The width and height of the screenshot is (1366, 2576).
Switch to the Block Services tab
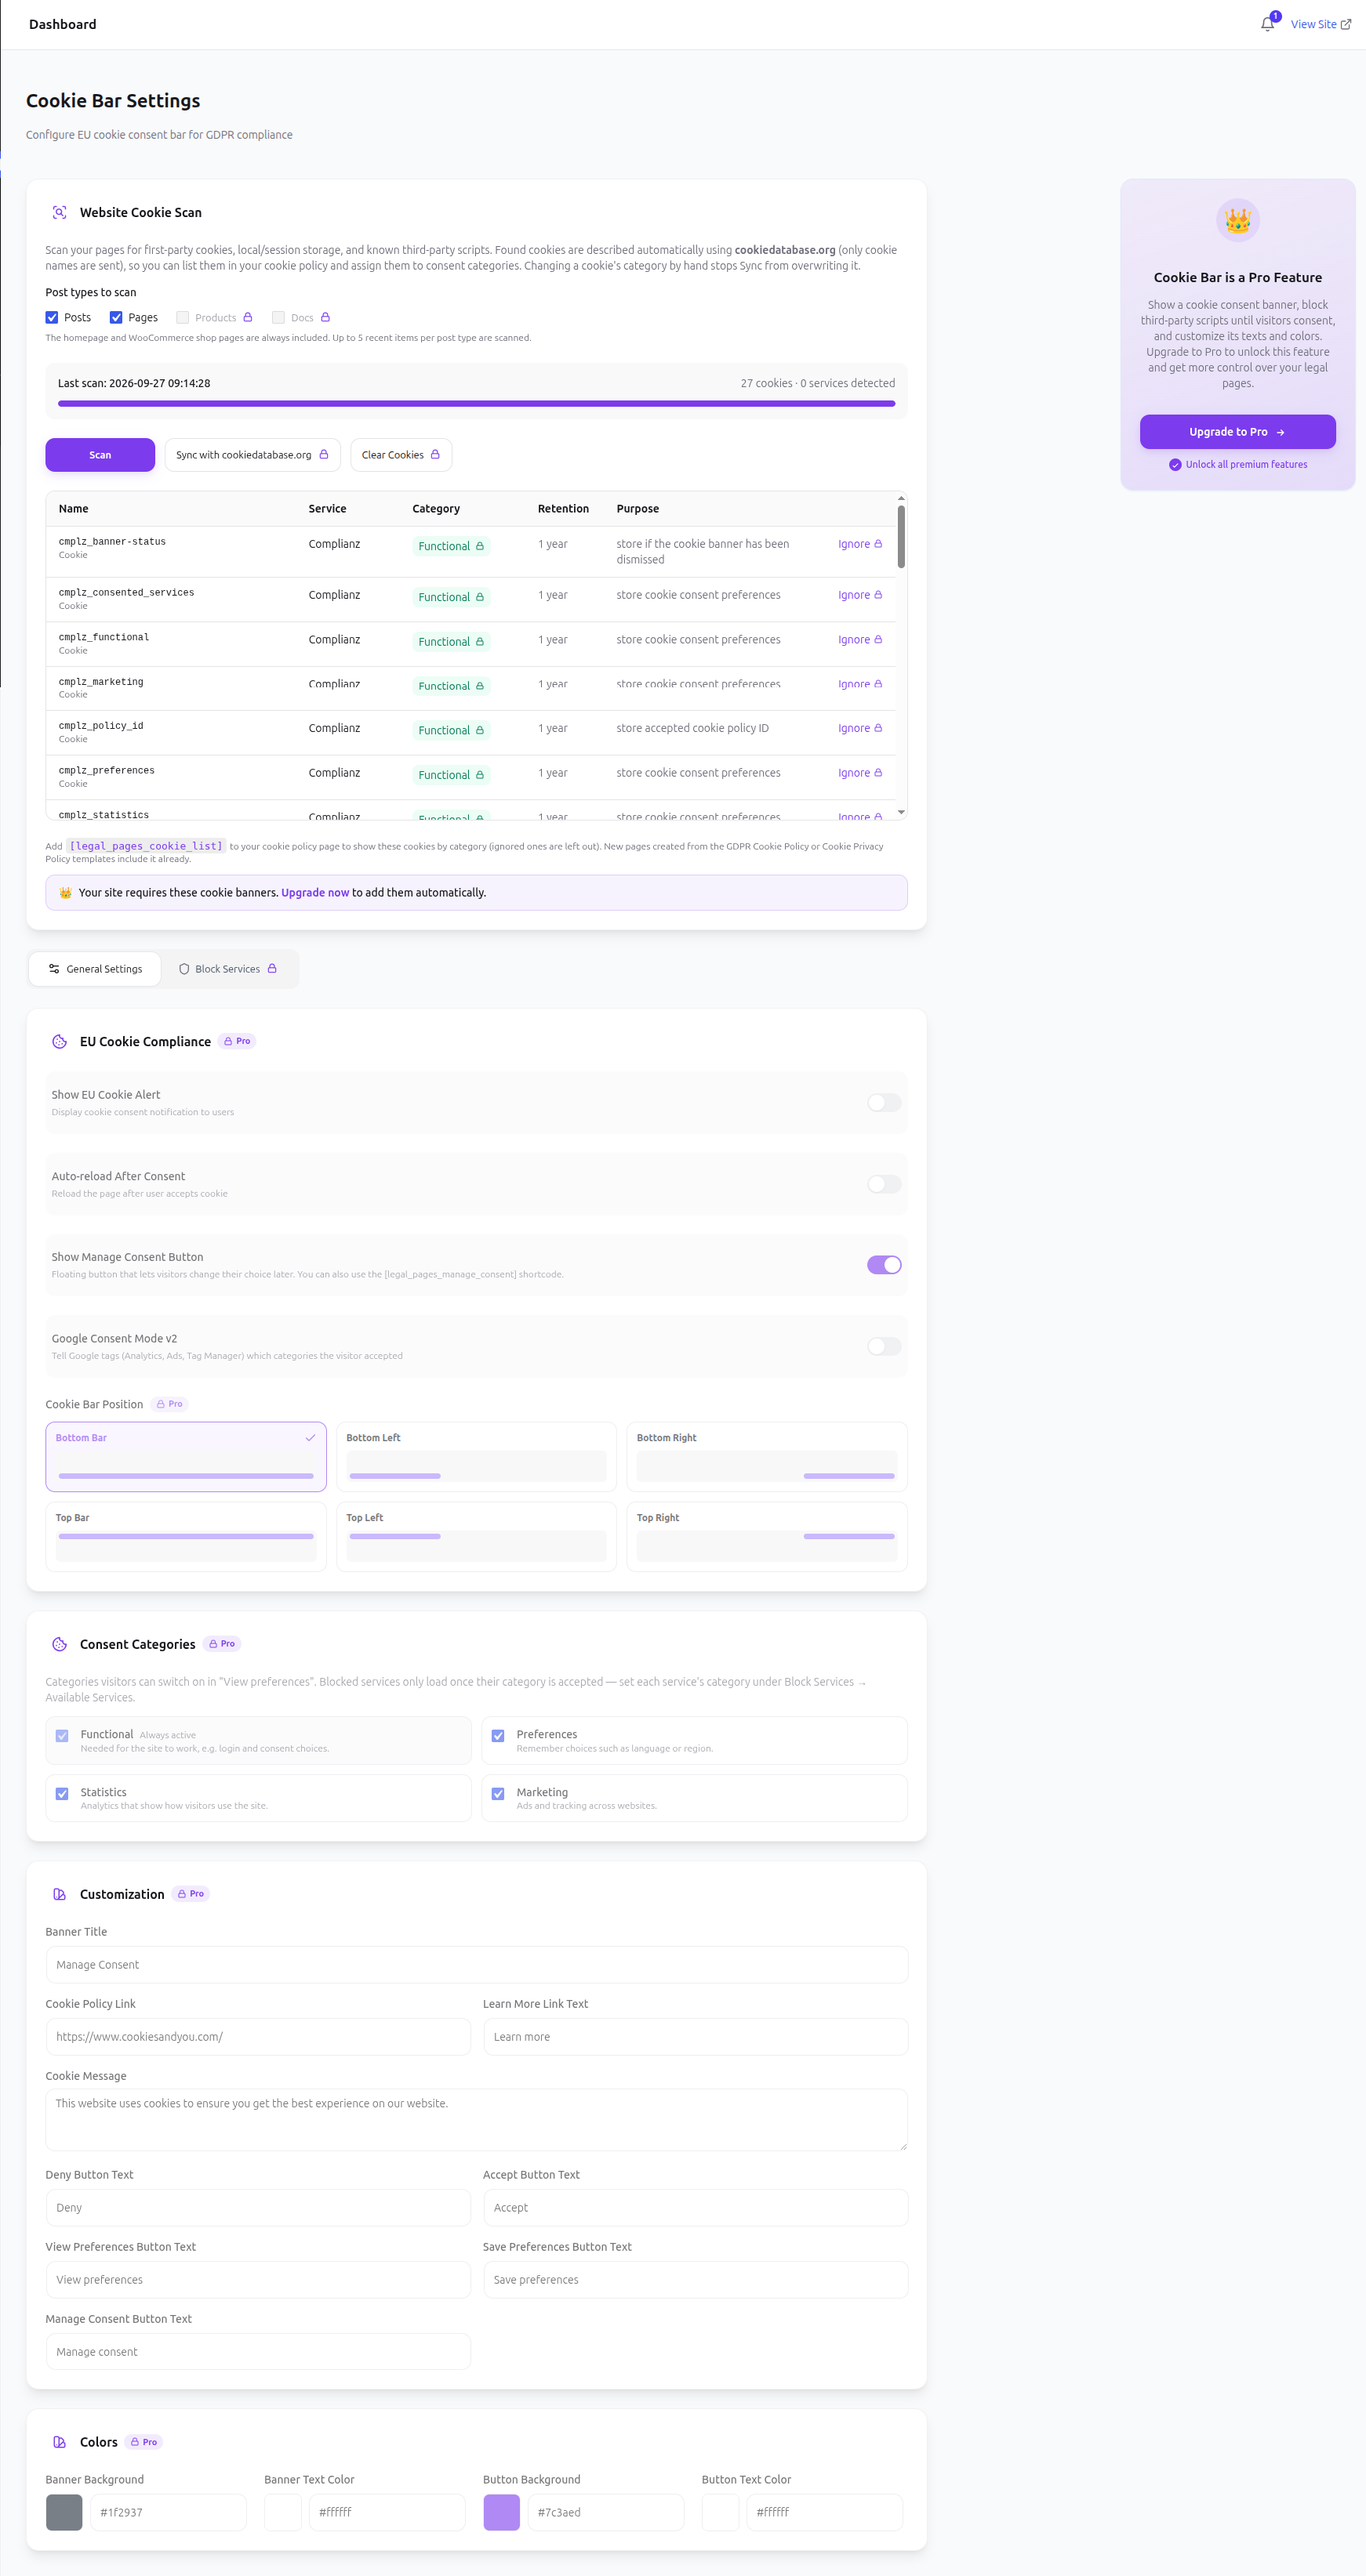pos(228,969)
